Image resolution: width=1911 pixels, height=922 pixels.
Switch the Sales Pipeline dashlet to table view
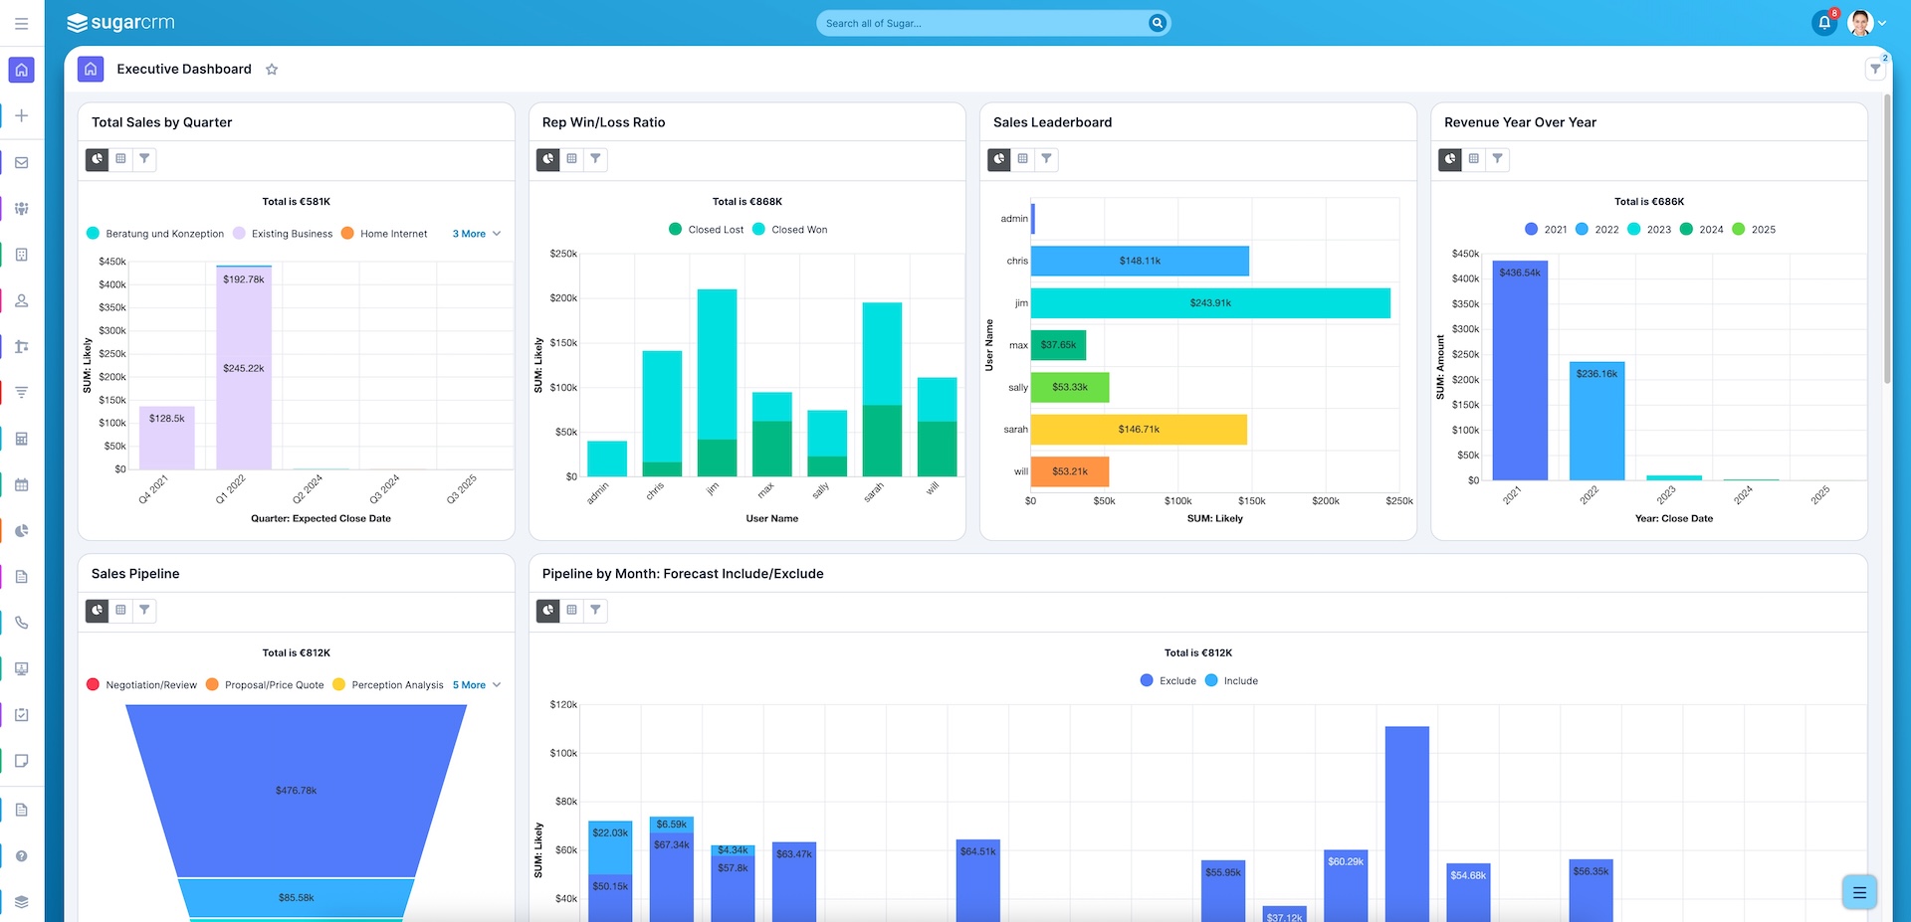[x=119, y=611]
